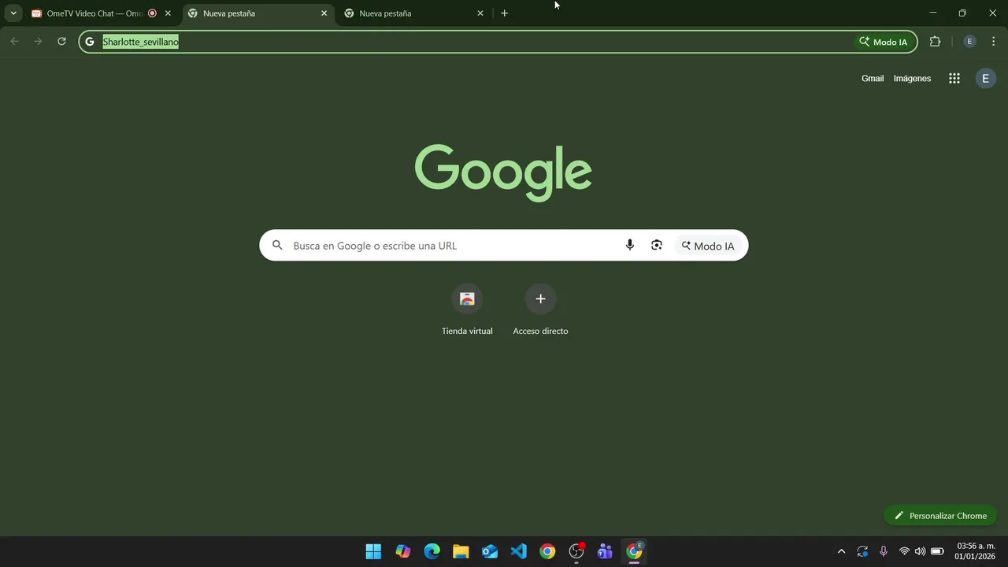Open Visual Studio Code from the taskbar
1008x567 pixels.
pyautogui.click(x=518, y=551)
